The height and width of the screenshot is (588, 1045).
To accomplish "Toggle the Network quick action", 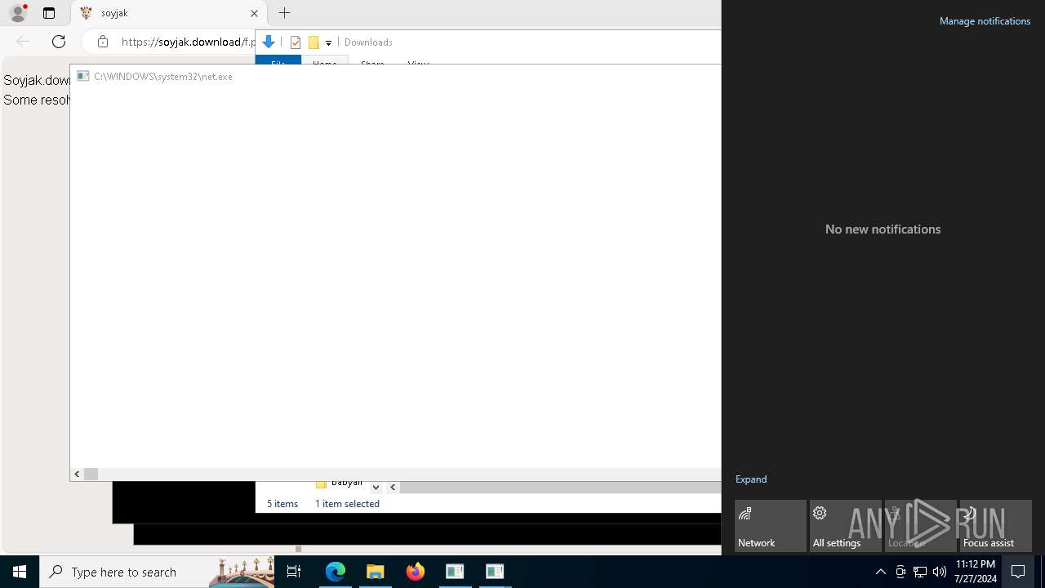I will coord(771,526).
